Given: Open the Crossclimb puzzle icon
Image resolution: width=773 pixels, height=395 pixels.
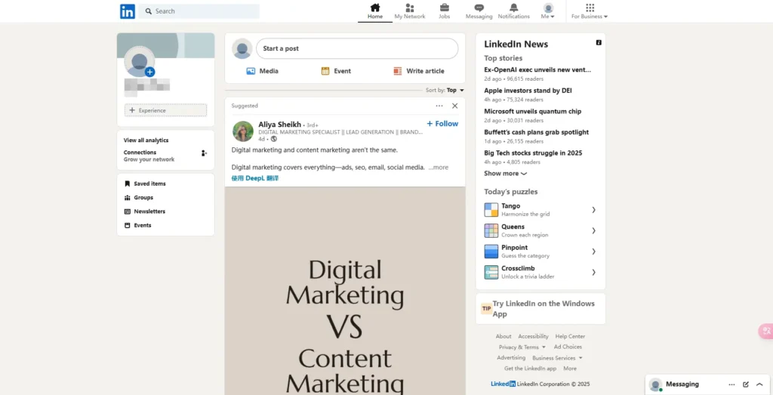Looking at the screenshot, I should (x=491, y=272).
